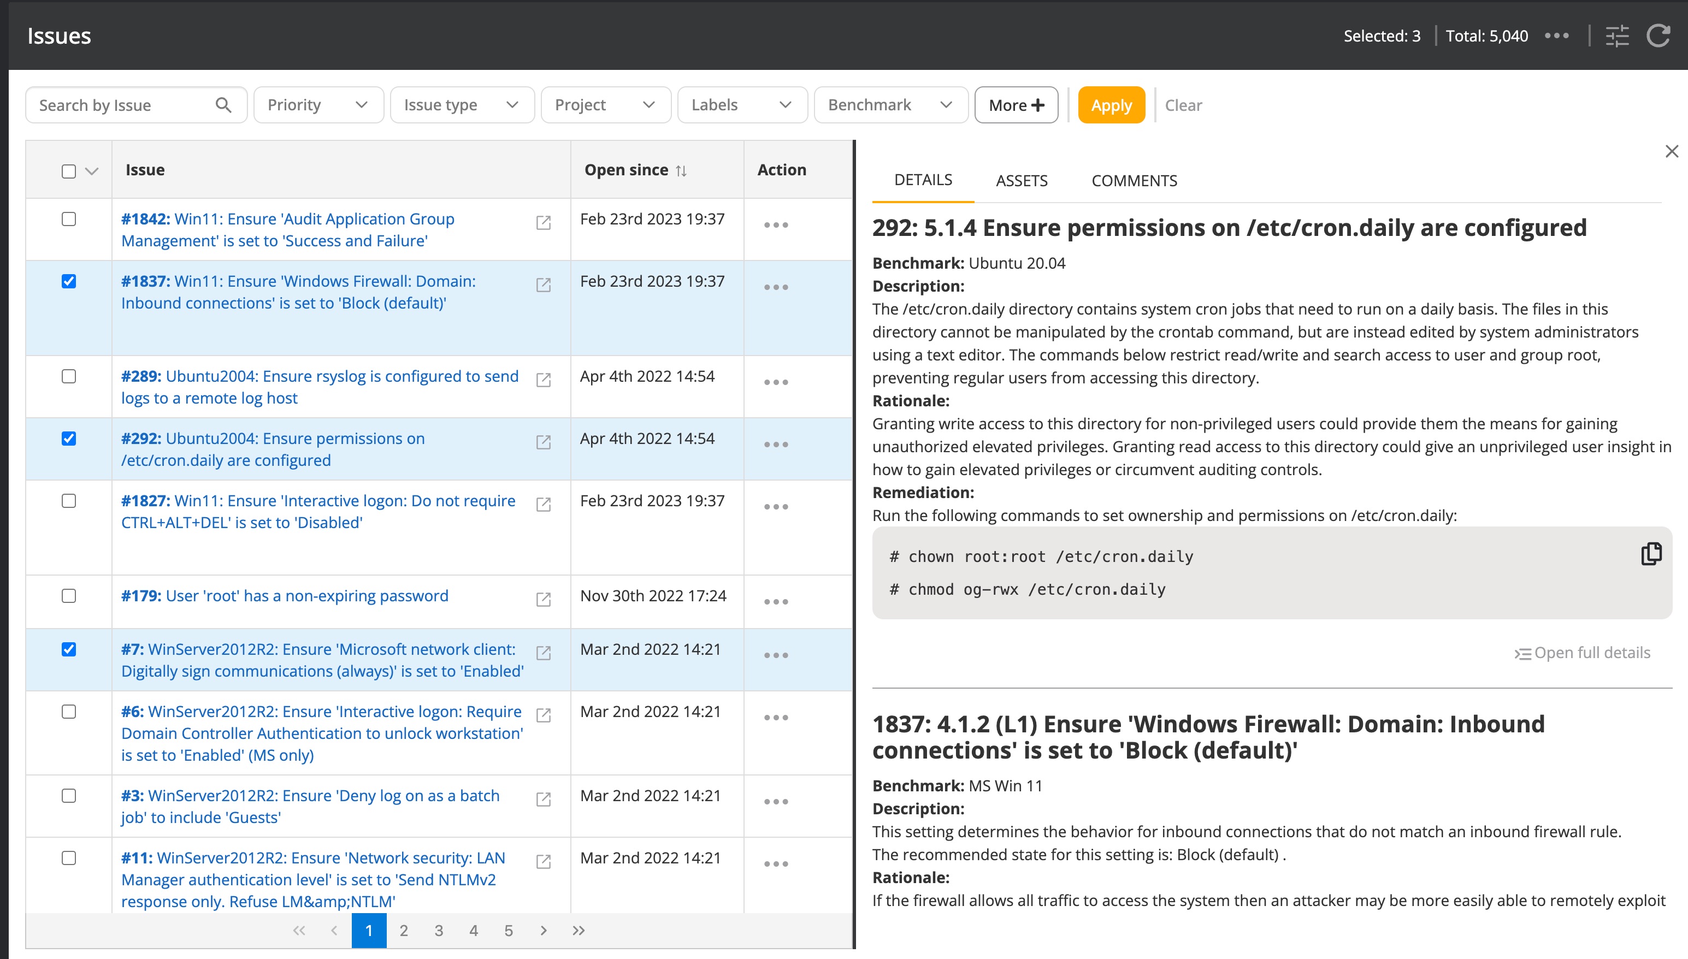1688x959 pixels.
Task: Click the header three-dots options icon
Action: pyautogui.click(x=1556, y=36)
